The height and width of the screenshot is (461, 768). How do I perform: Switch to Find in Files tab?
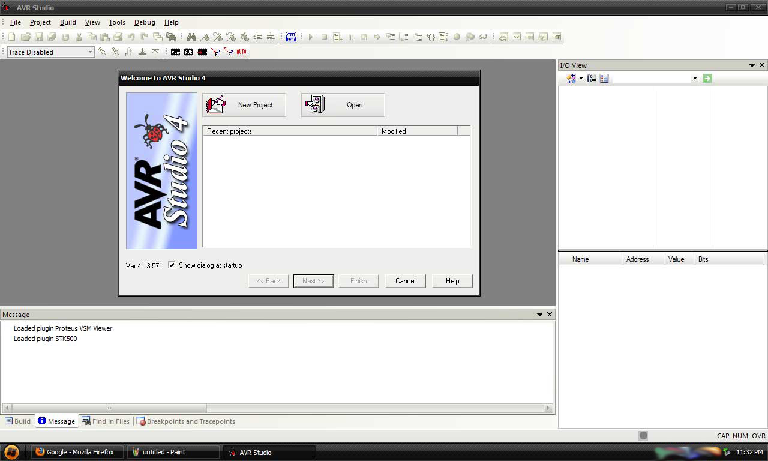106,421
